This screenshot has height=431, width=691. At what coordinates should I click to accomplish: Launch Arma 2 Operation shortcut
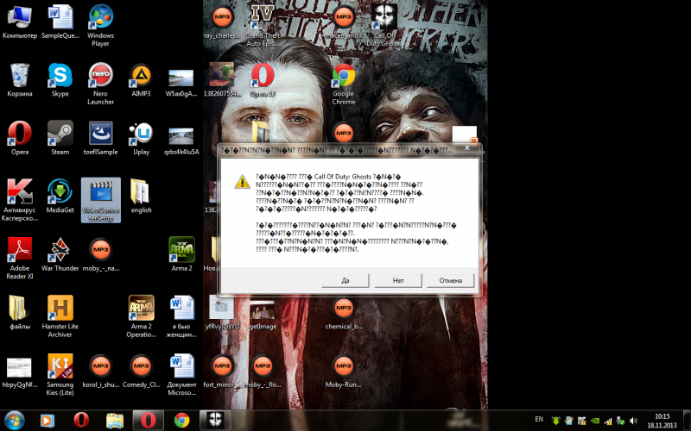(x=141, y=315)
